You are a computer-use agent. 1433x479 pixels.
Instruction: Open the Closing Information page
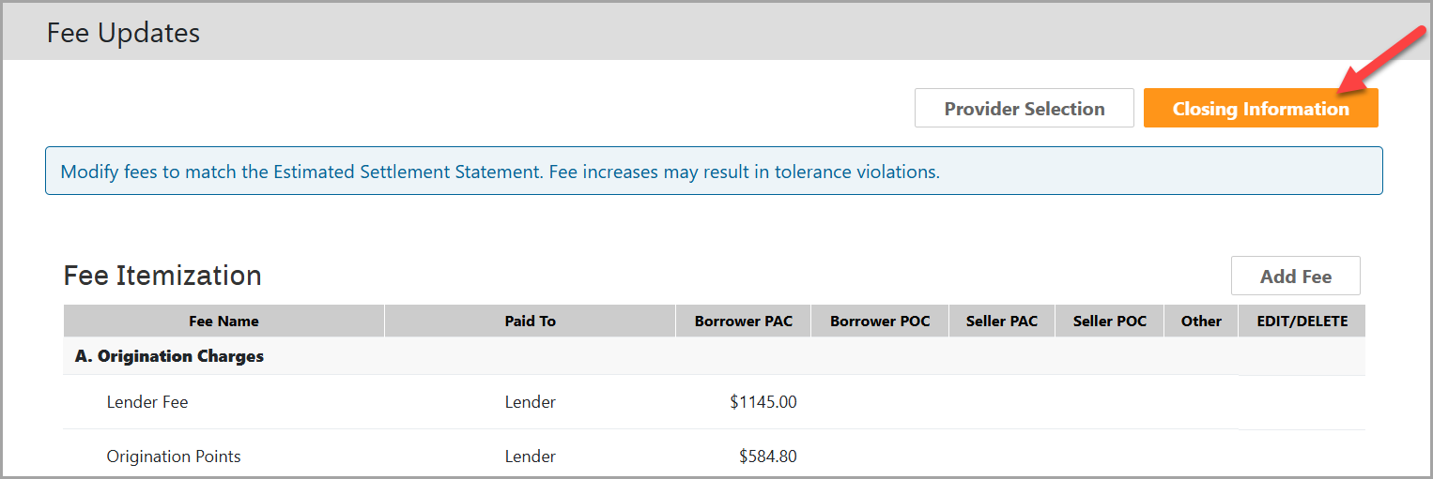point(1260,109)
